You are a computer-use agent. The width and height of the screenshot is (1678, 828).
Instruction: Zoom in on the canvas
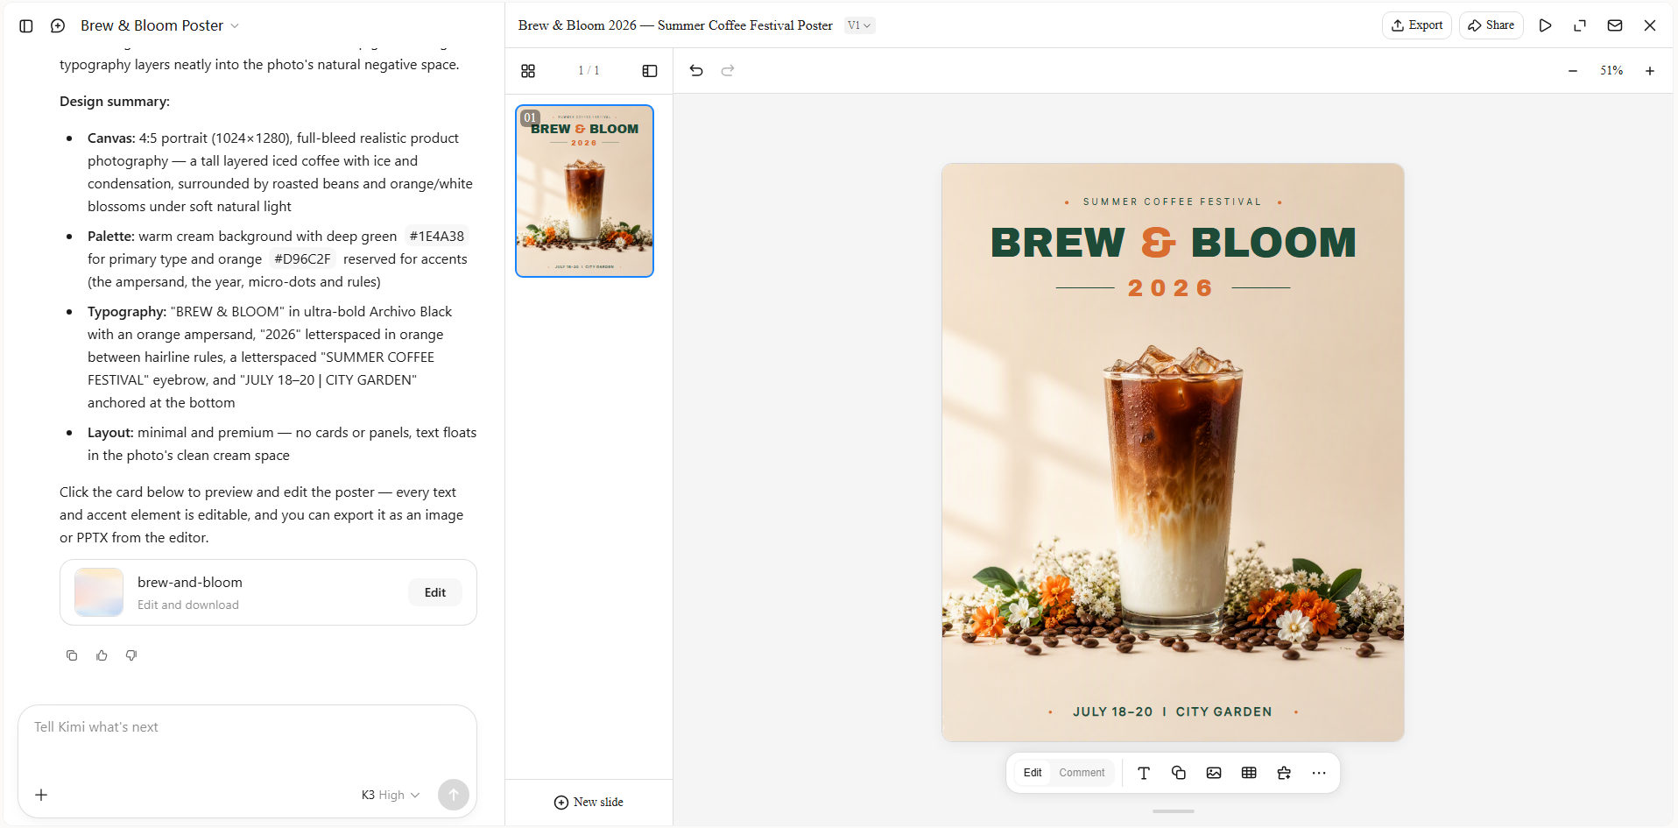(1650, 71)
